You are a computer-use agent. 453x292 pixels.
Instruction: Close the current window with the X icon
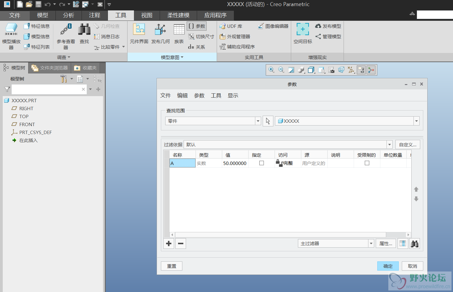[x=100, y=4]
